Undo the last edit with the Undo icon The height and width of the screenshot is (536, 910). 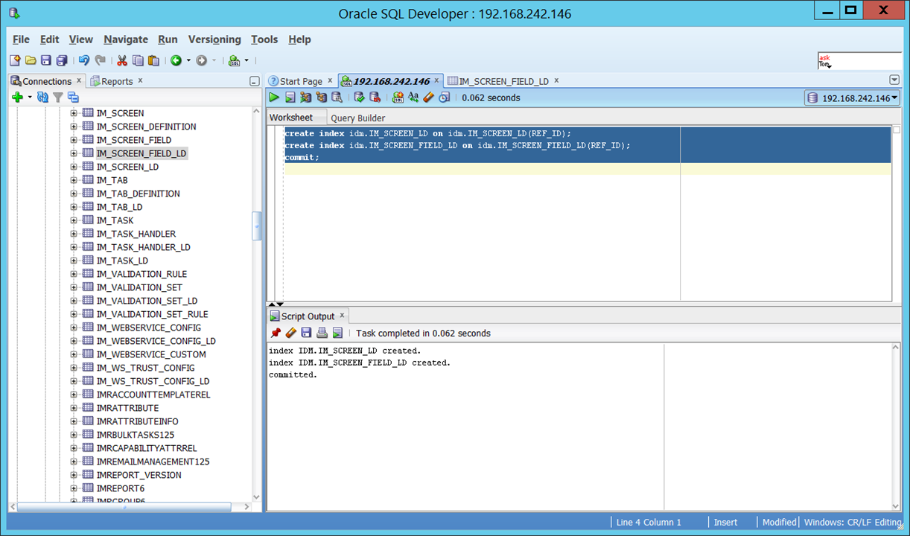84,60
